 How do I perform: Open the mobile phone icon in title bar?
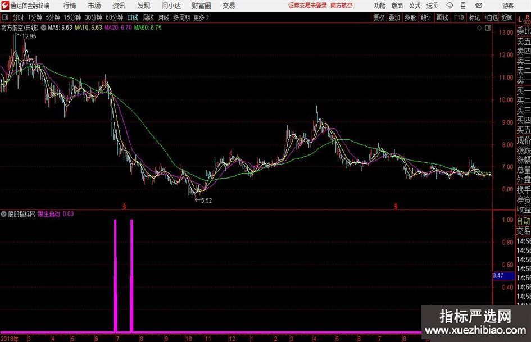[x=463, y=6]
